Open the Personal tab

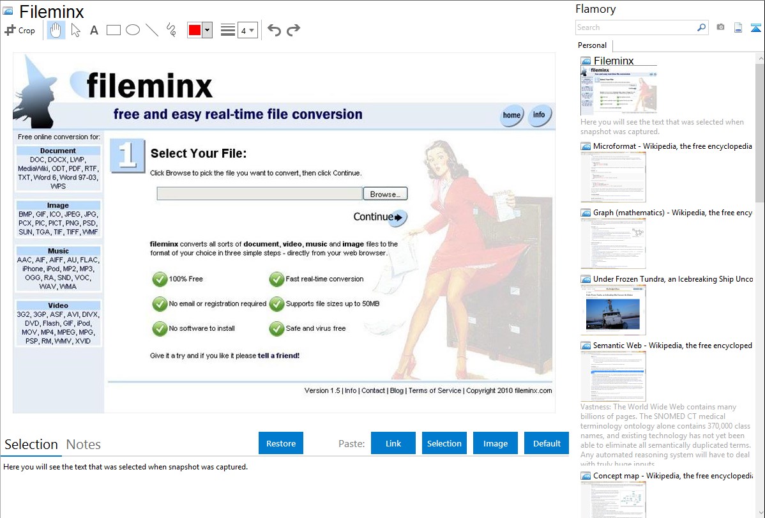coord(593,45)
